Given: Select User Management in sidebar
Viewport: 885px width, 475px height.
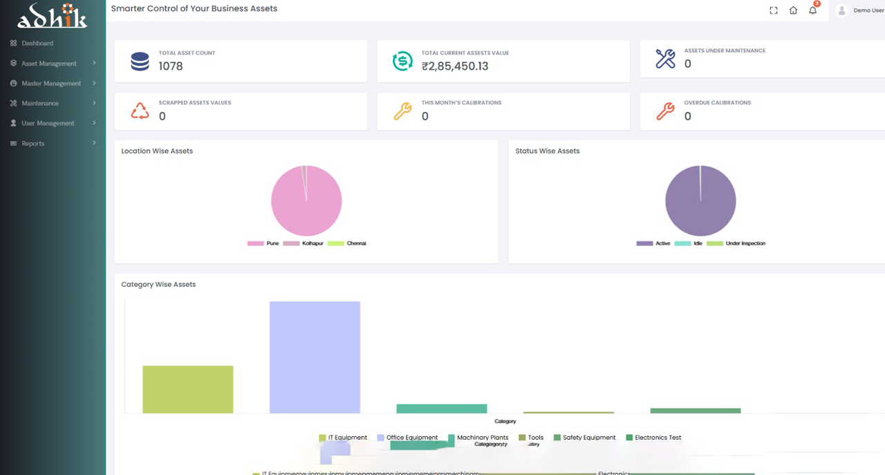Looking at the screenshot, I should coord(48,123).
